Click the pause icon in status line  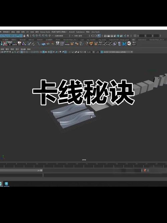pos(128,36)
